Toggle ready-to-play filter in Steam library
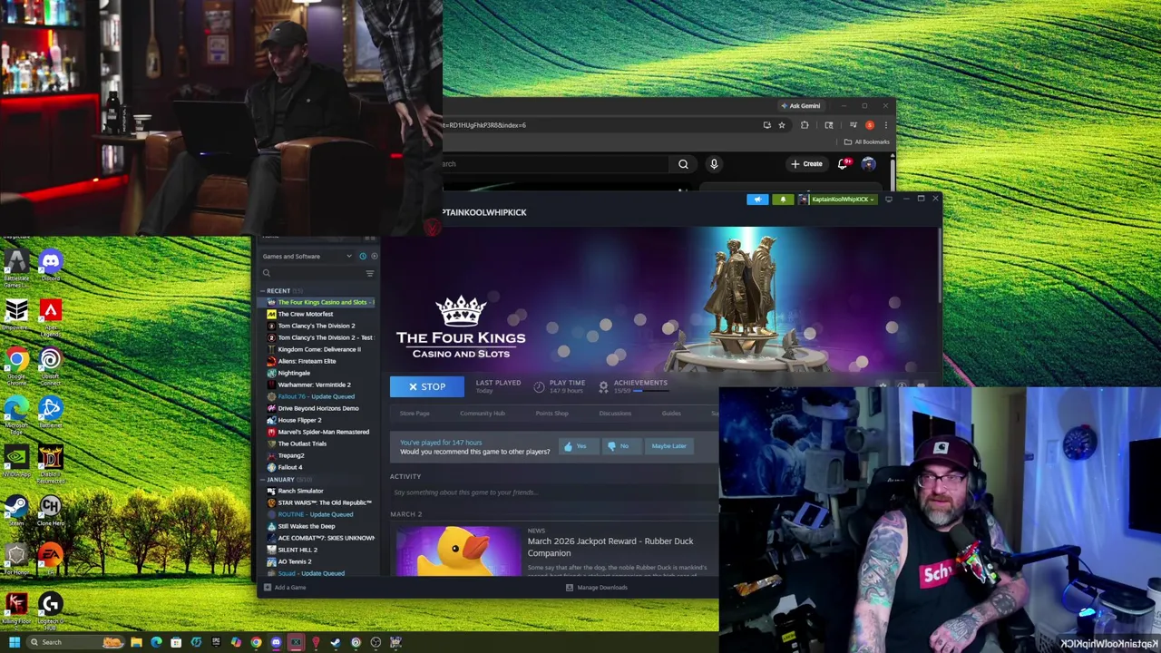This screenshot has width=1161, height=653. coord(374,257)
